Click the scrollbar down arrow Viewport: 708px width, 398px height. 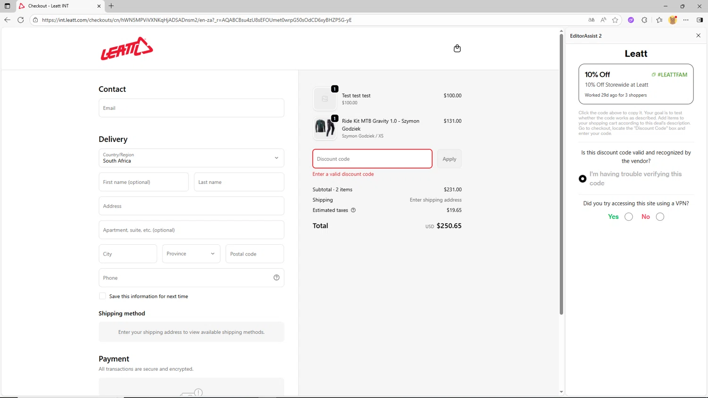click(561, 392)
